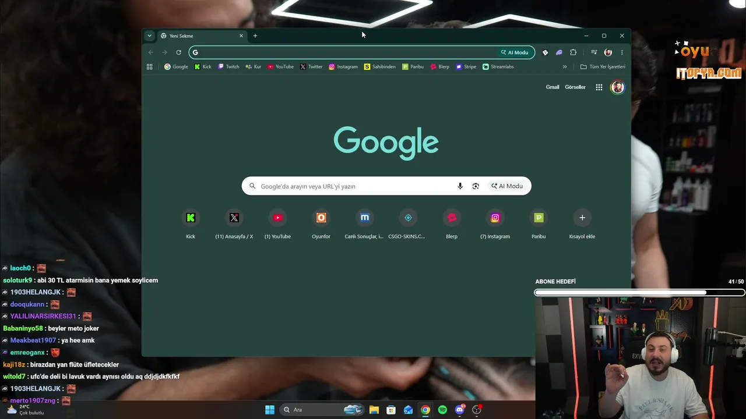Start voice search with the microphone icon
The image size is (746, 419).
click(x=460, y=186)
